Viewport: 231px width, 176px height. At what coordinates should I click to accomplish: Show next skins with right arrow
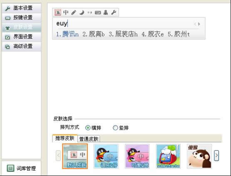point(216,155)
